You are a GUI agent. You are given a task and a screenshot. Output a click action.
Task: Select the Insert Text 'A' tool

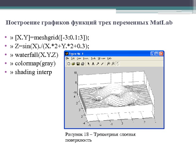point(93,64)
